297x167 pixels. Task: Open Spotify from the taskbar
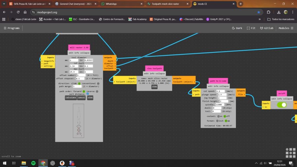click(33, 163)
